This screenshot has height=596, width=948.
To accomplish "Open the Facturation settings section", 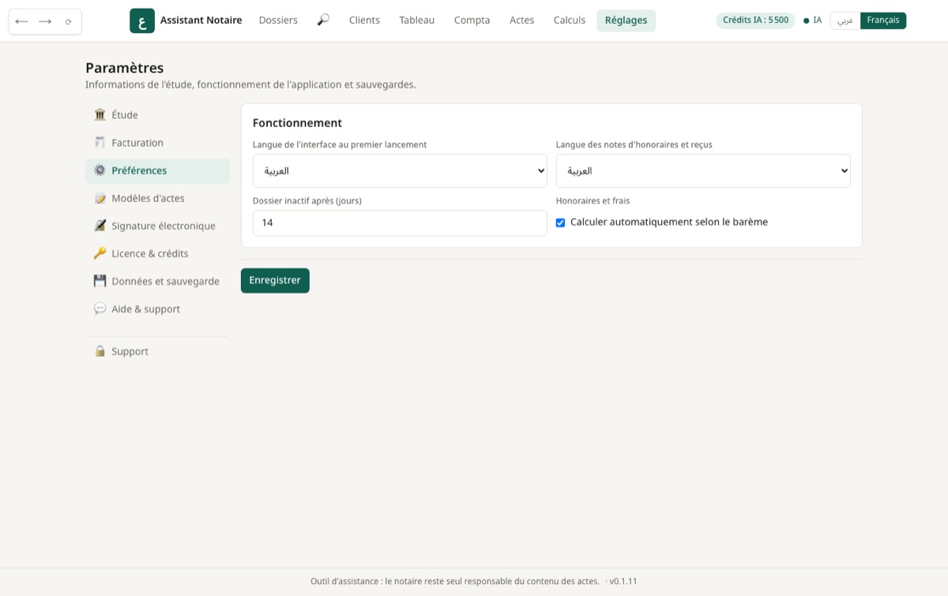I will pyautogui.click(x=157, y=143).
